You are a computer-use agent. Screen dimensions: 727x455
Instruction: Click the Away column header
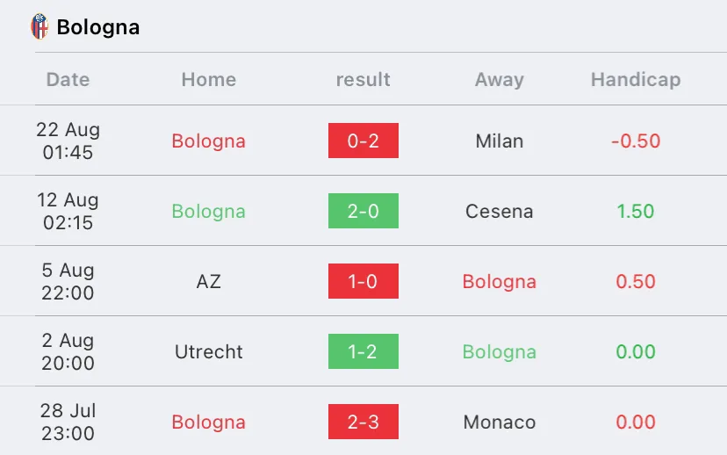pyautogui.click(x=500, y=79)
